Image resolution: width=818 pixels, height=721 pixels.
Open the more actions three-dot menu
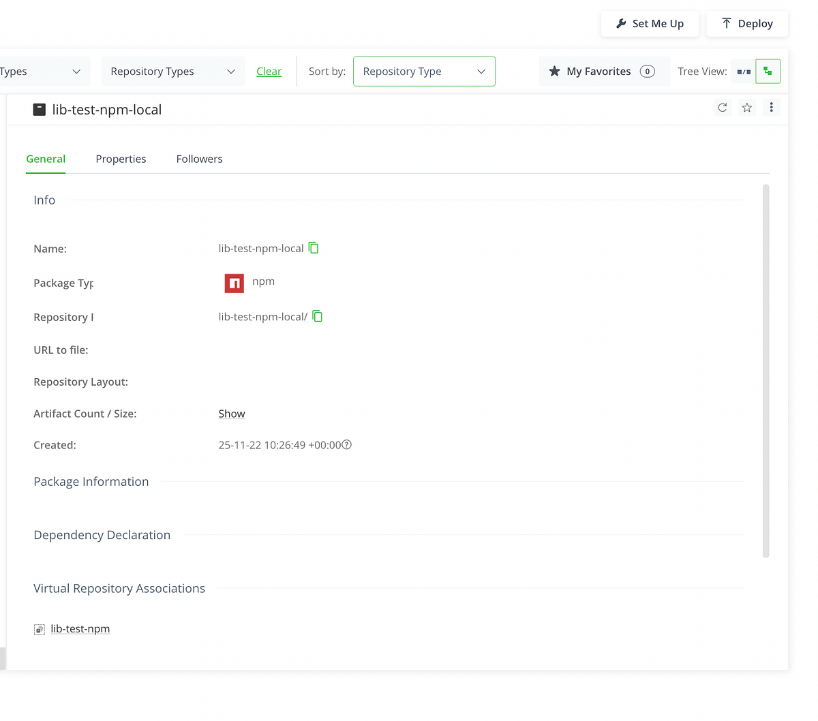point(771,107)
